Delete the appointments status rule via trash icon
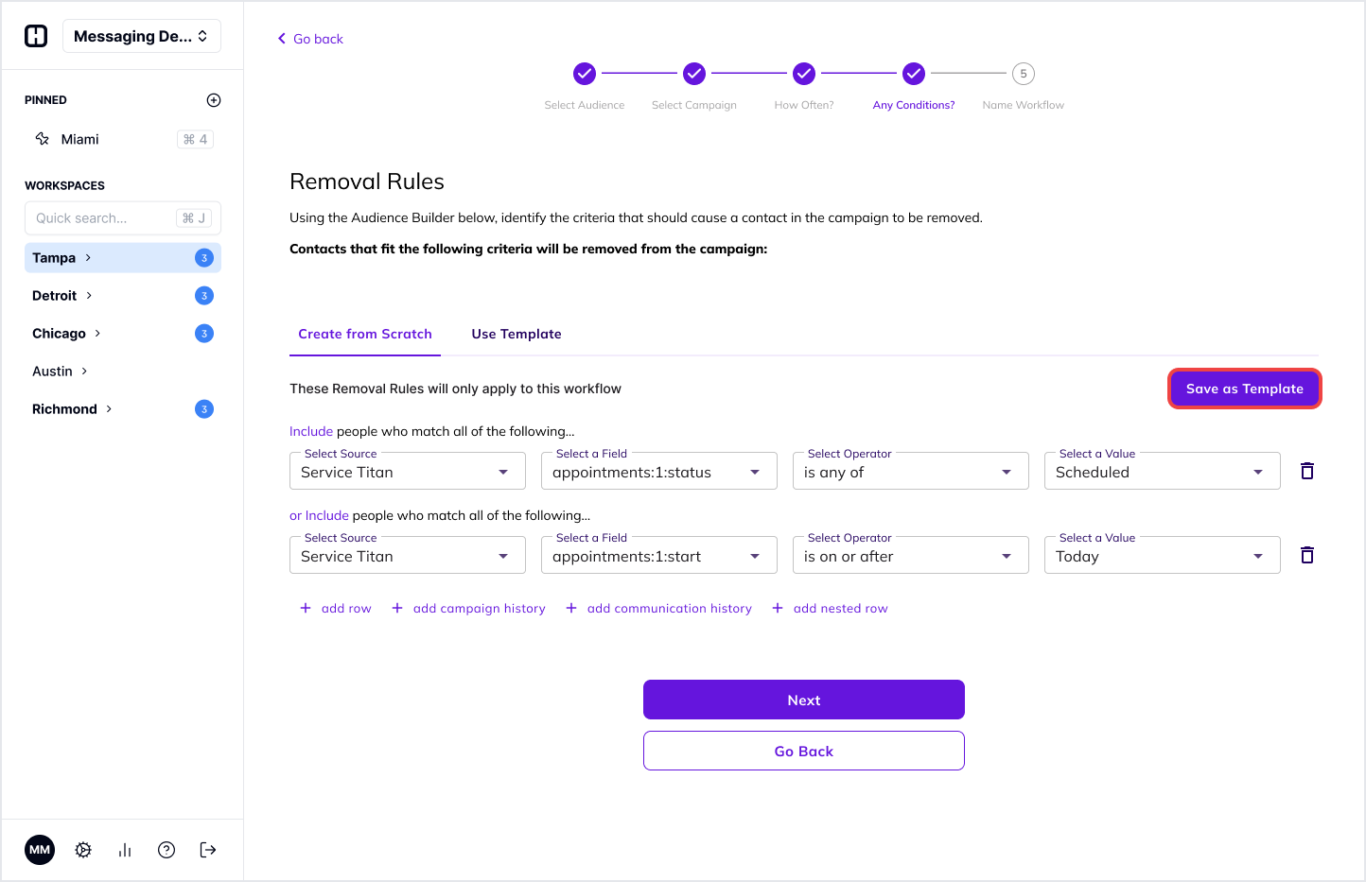The image size is (1366, 882). (x=1306, y=470)
